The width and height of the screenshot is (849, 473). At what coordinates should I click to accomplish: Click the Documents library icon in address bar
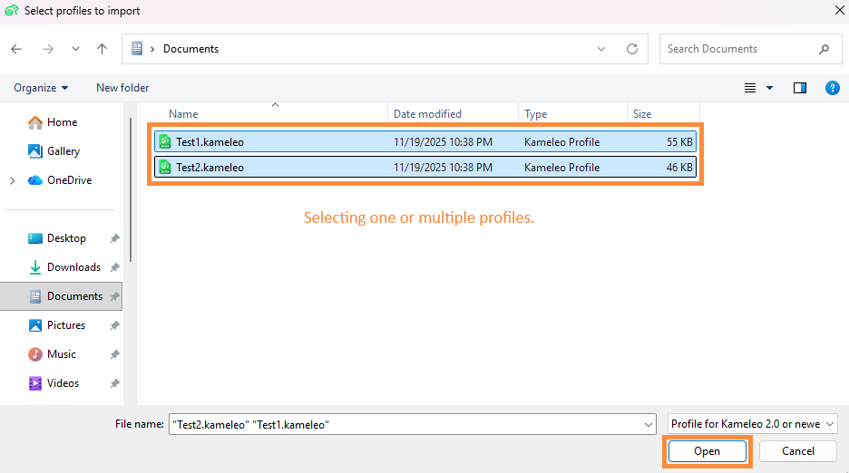point(137,49)
